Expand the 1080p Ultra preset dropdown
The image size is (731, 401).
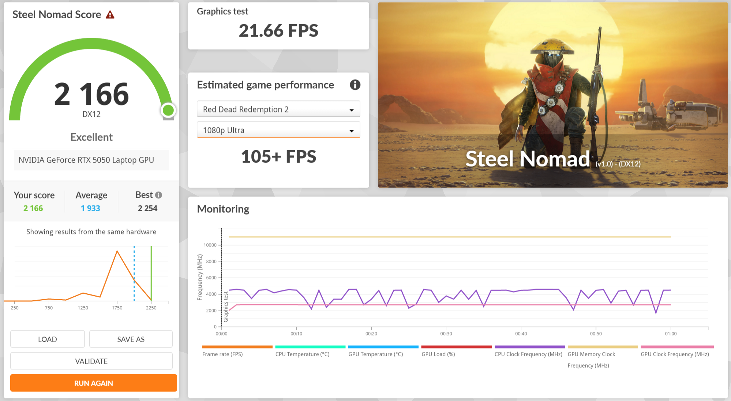point(278,130)
